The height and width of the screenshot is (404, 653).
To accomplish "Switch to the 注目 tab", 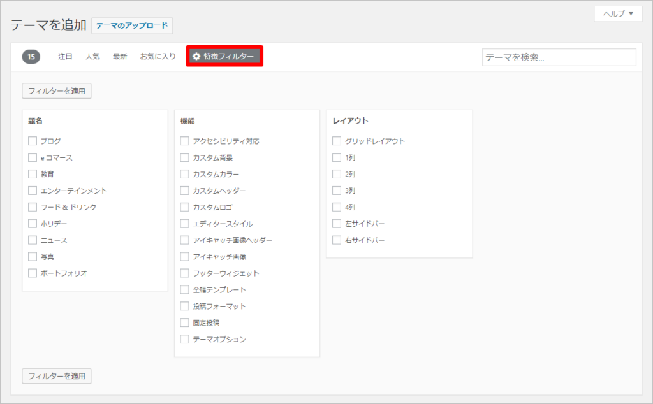I will tap(65, 57).
